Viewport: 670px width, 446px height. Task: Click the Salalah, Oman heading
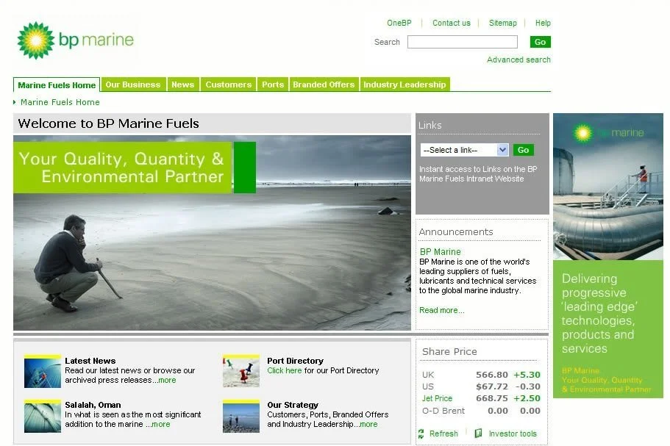93,405
